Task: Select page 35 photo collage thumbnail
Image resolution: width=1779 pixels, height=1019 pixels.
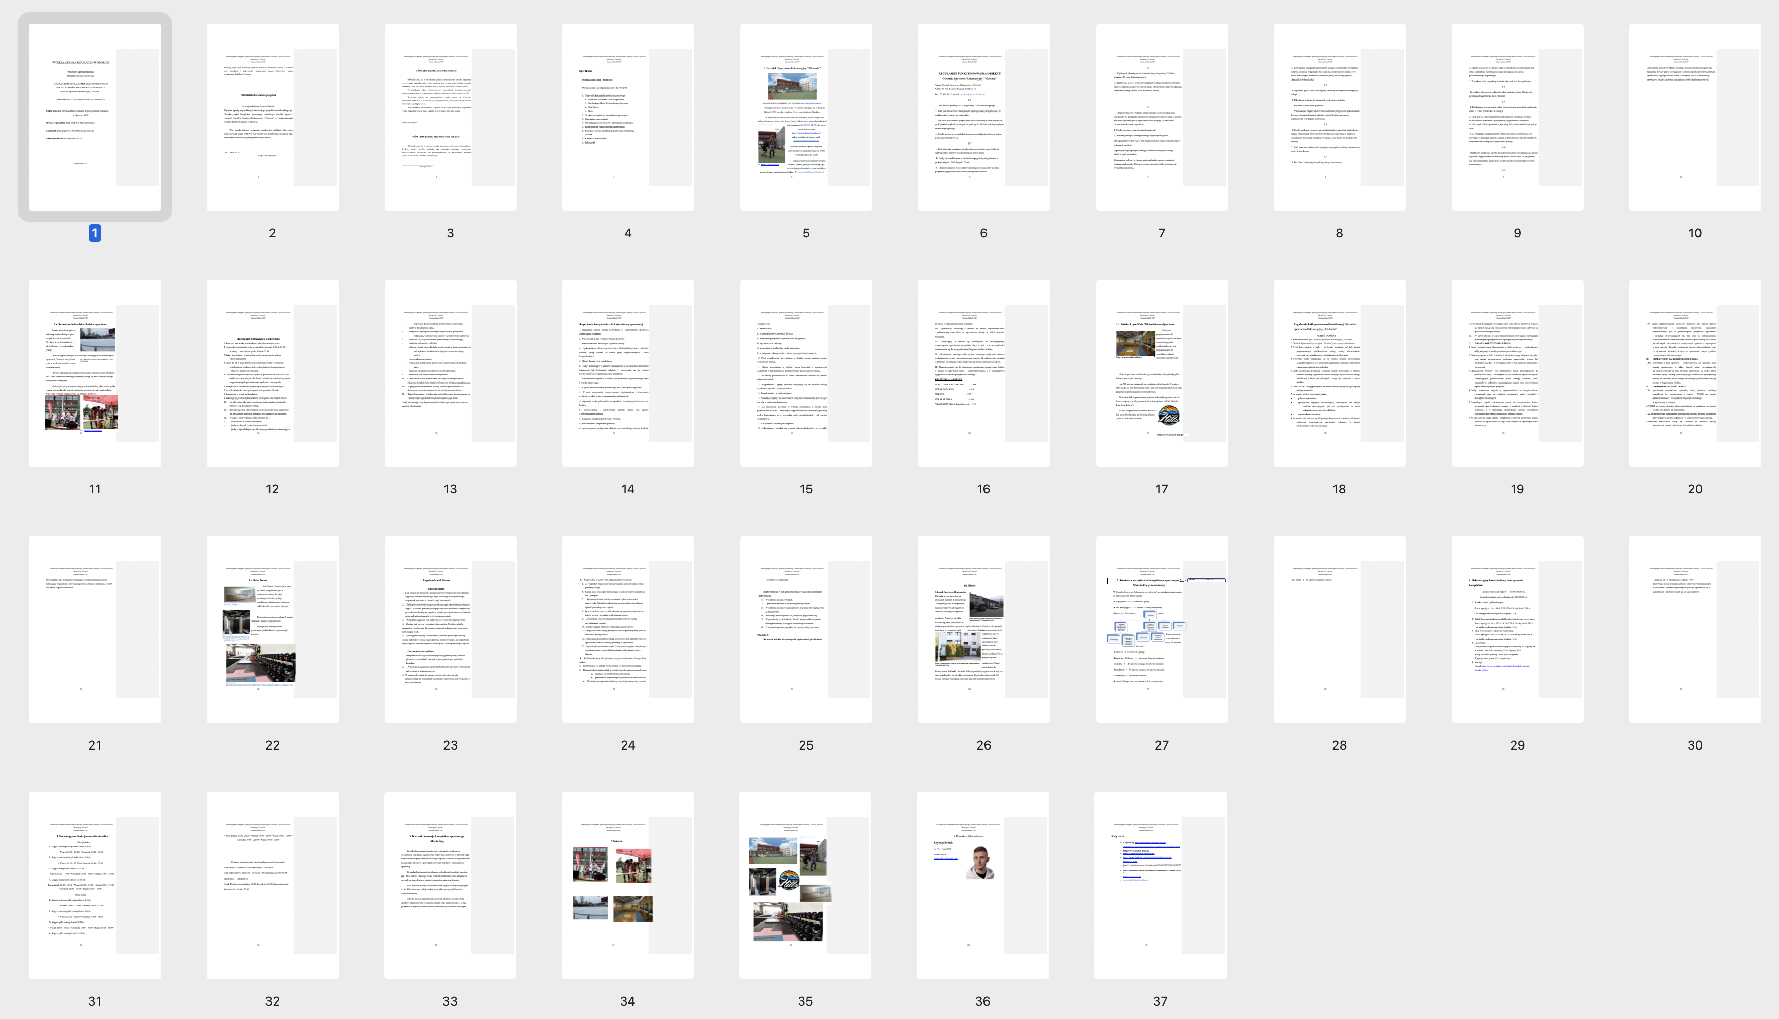Action: tap(805, 885)
